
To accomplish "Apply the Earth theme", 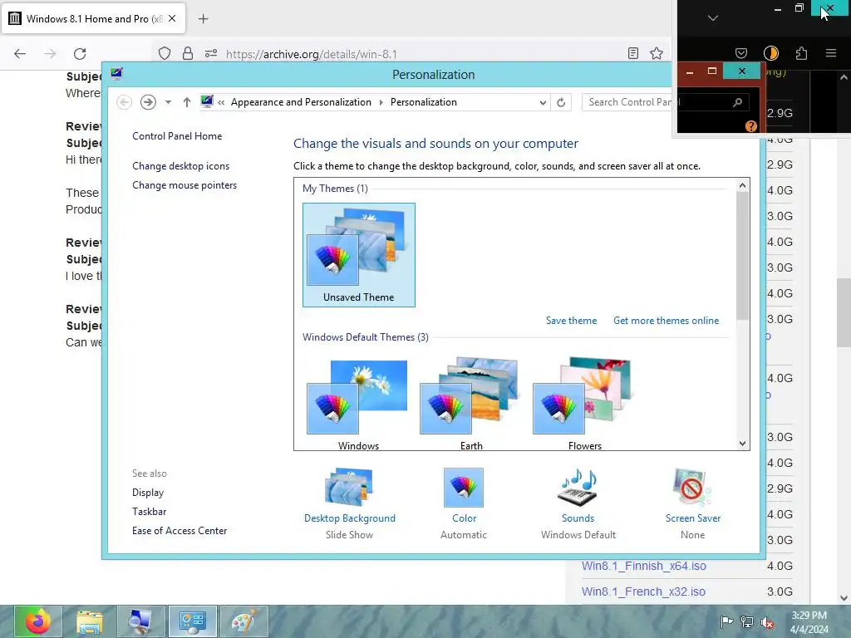I will 471,404.
